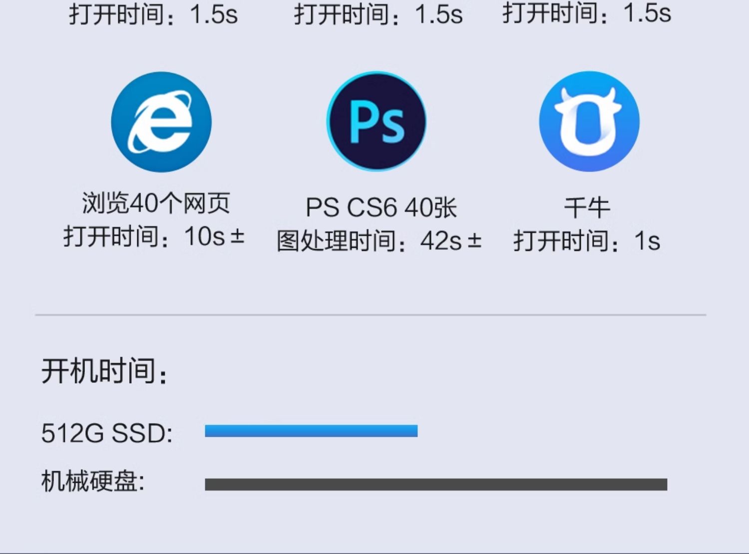Select the 千牛 text label
Image resolution: width=749 pixels, height=554 pixels.
coord(587,207)
